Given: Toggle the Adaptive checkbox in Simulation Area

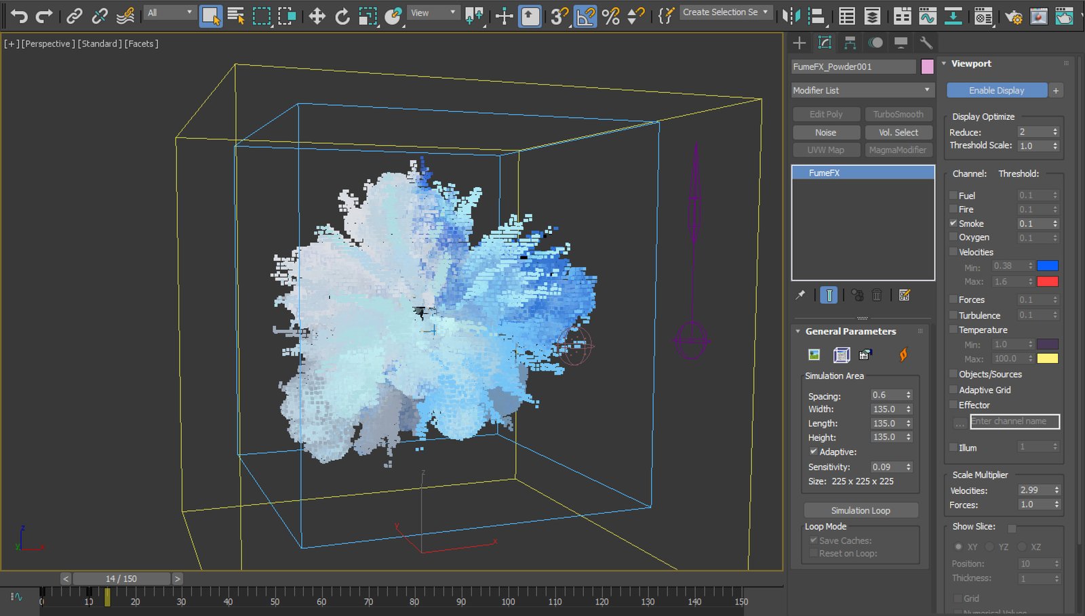Looking at the screenshot, I should [814, 451].
